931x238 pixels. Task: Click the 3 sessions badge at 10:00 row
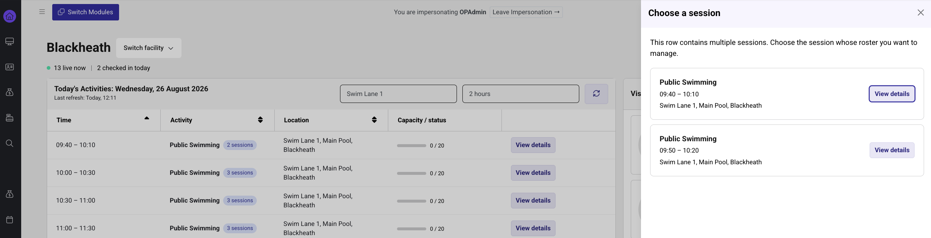tap(240, 173)
